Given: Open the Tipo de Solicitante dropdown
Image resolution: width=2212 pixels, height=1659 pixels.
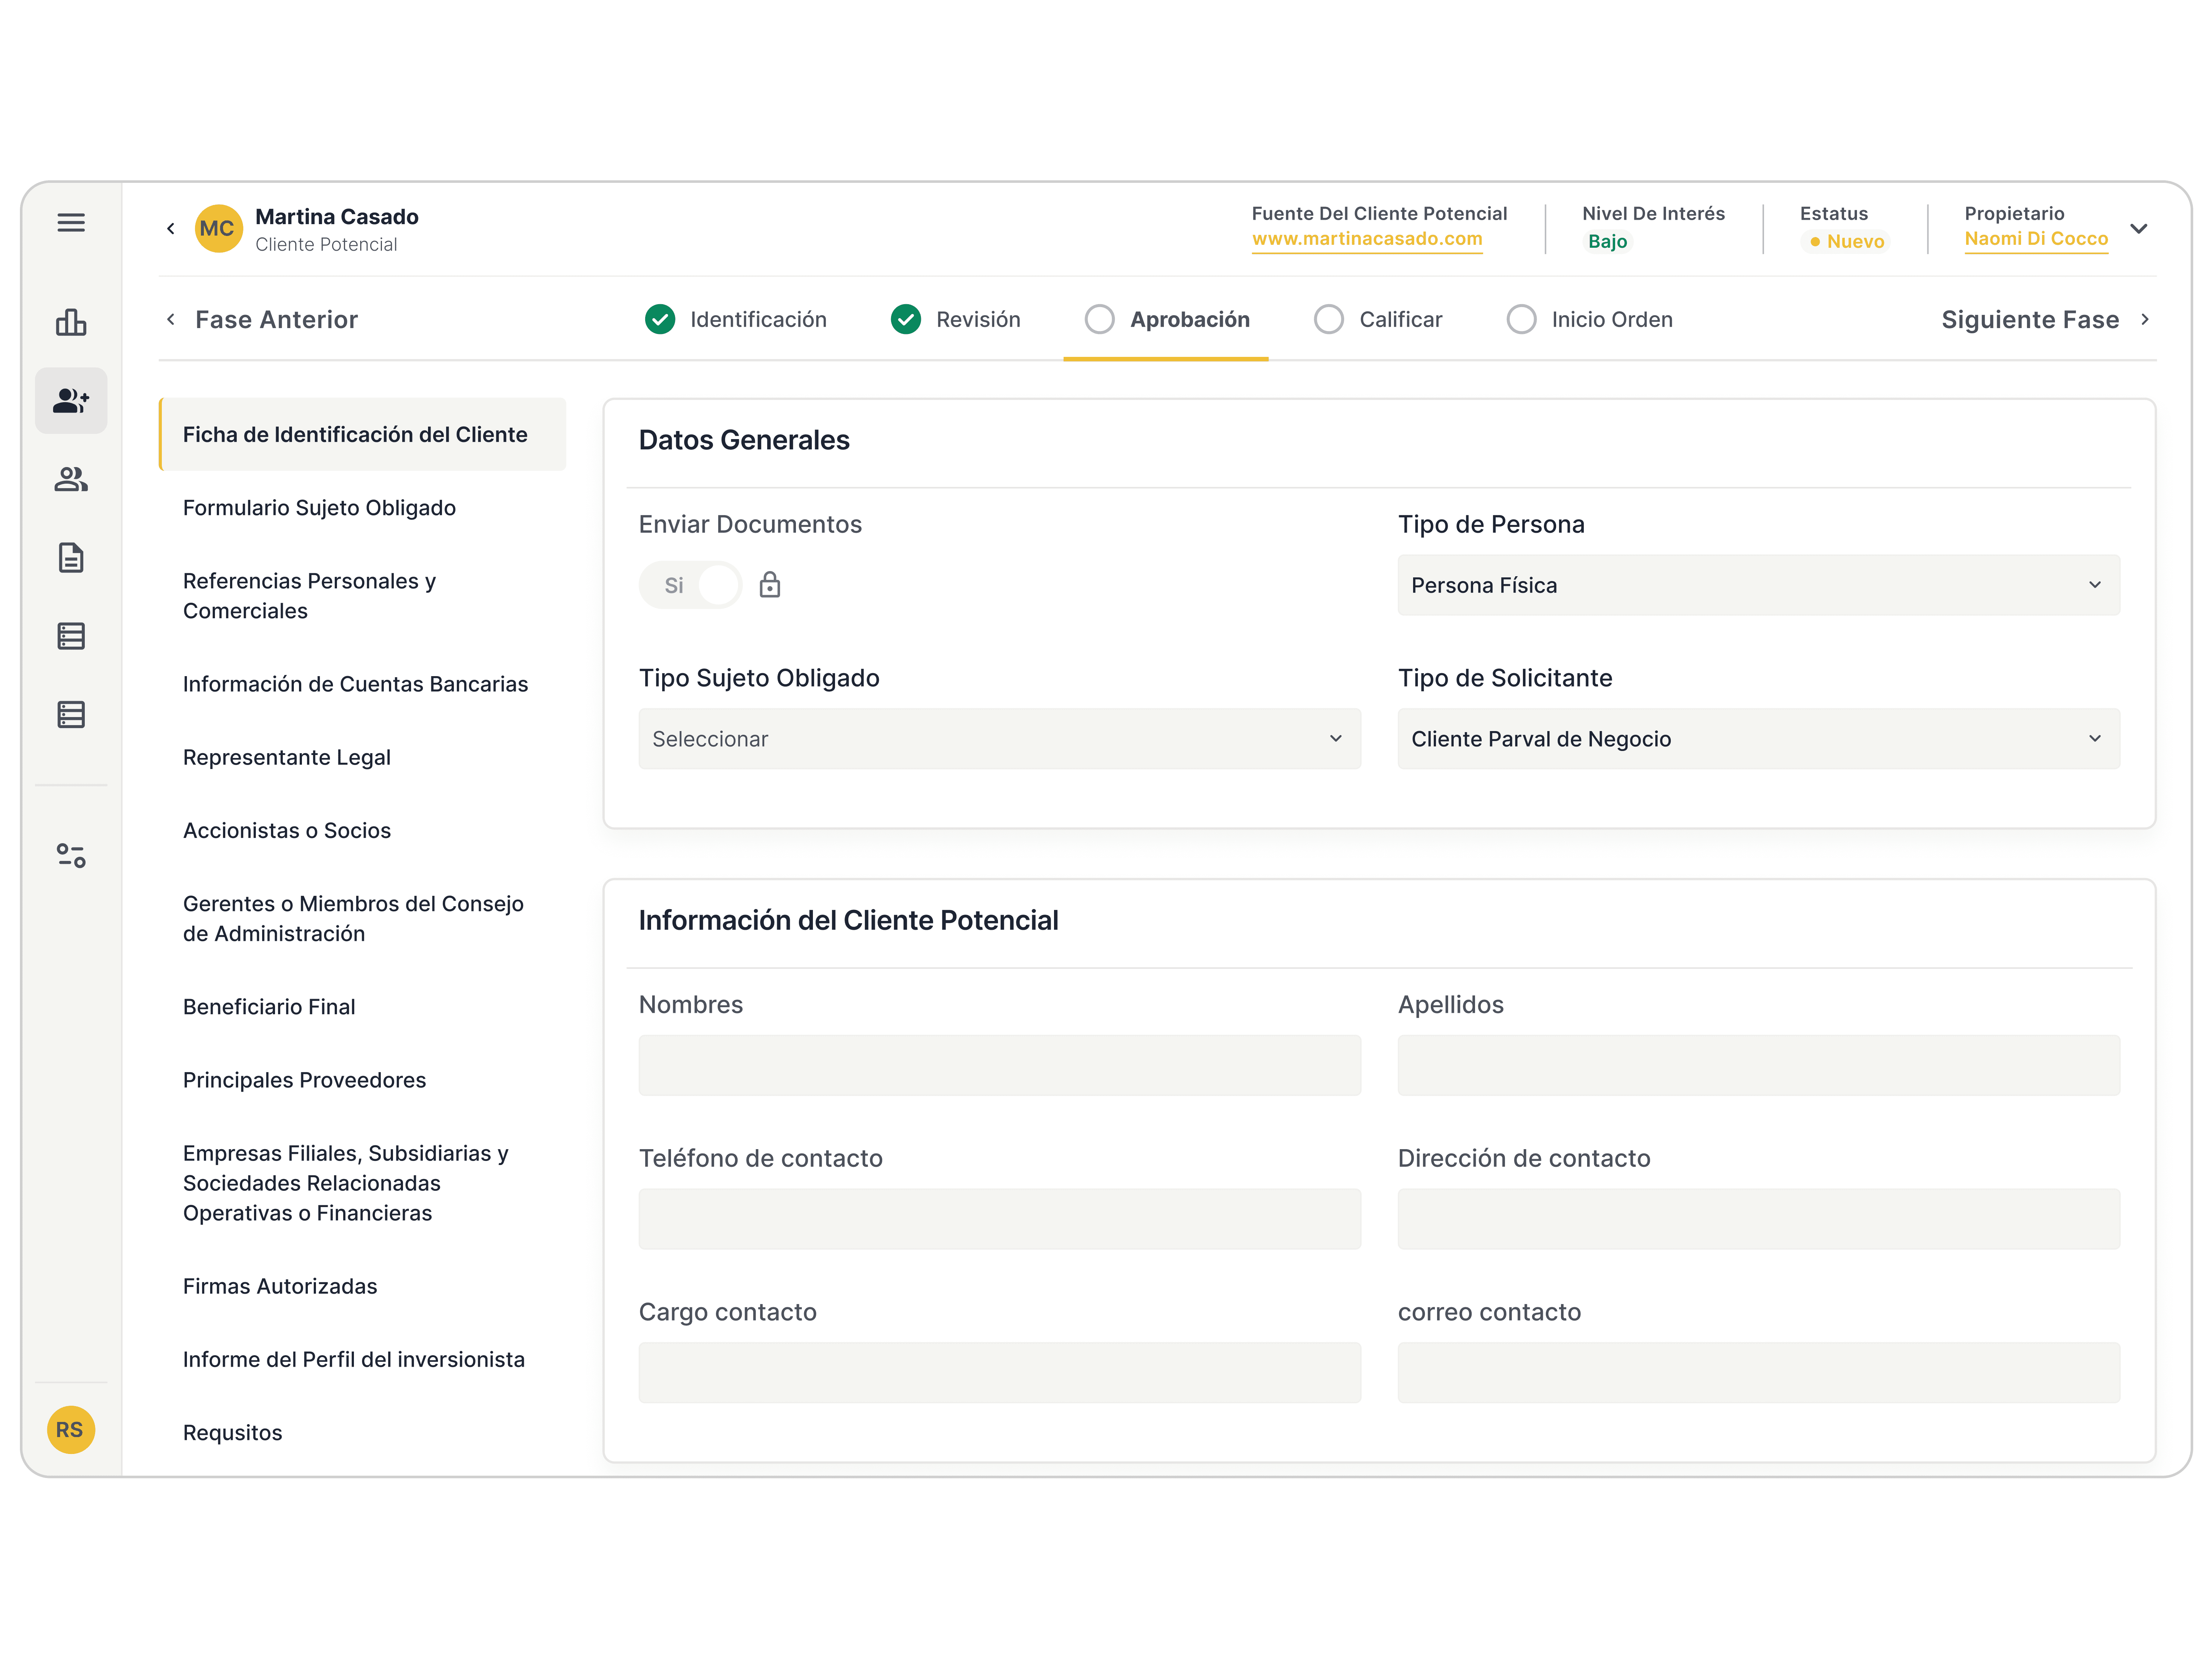Looking at the screenshot, I should click(x=1758, y=739).
